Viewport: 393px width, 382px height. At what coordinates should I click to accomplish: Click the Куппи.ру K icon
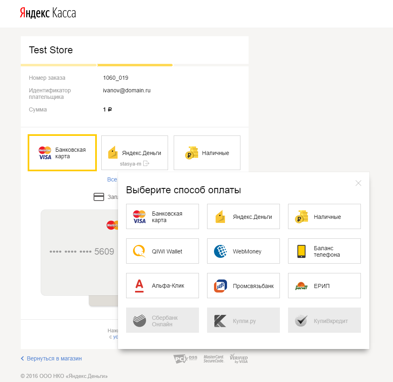tap(221, 321)
